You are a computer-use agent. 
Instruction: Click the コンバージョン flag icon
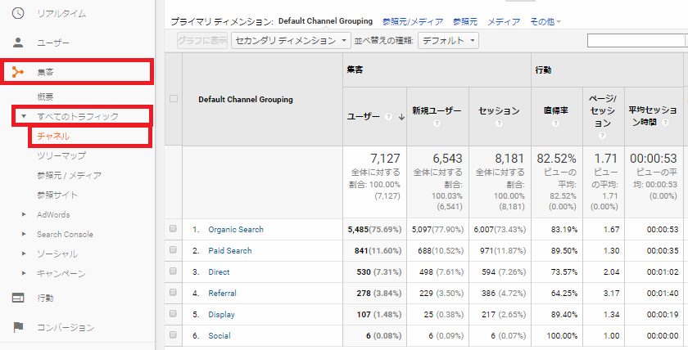(18, 328)
